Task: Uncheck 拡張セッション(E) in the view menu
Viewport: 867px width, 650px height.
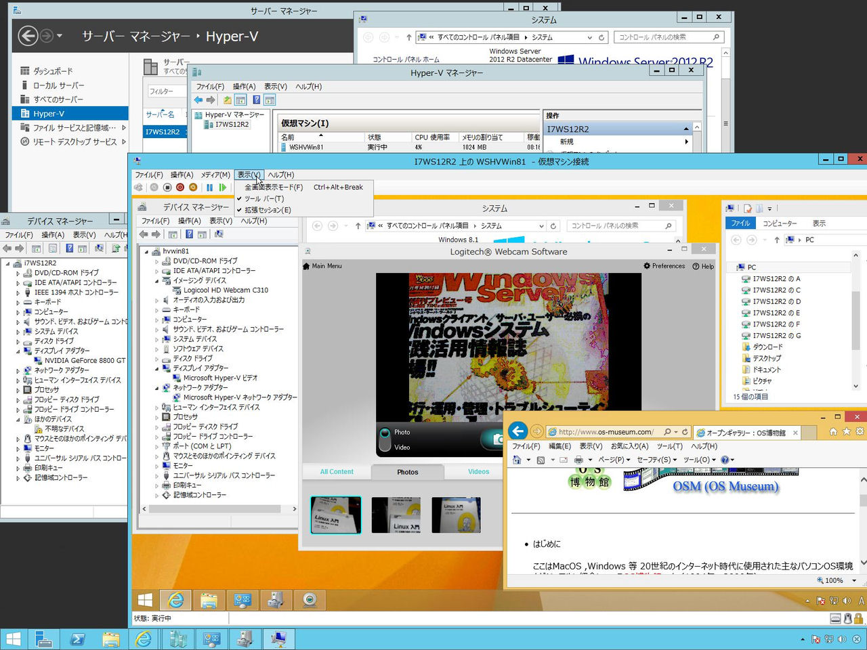Action: 268,210
